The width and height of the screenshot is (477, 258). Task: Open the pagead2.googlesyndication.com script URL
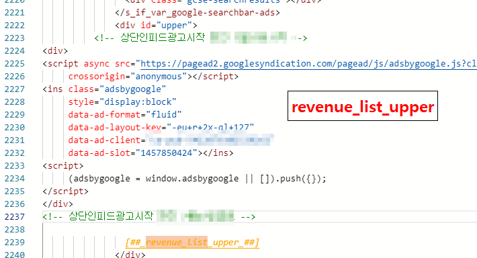(308, 64)
